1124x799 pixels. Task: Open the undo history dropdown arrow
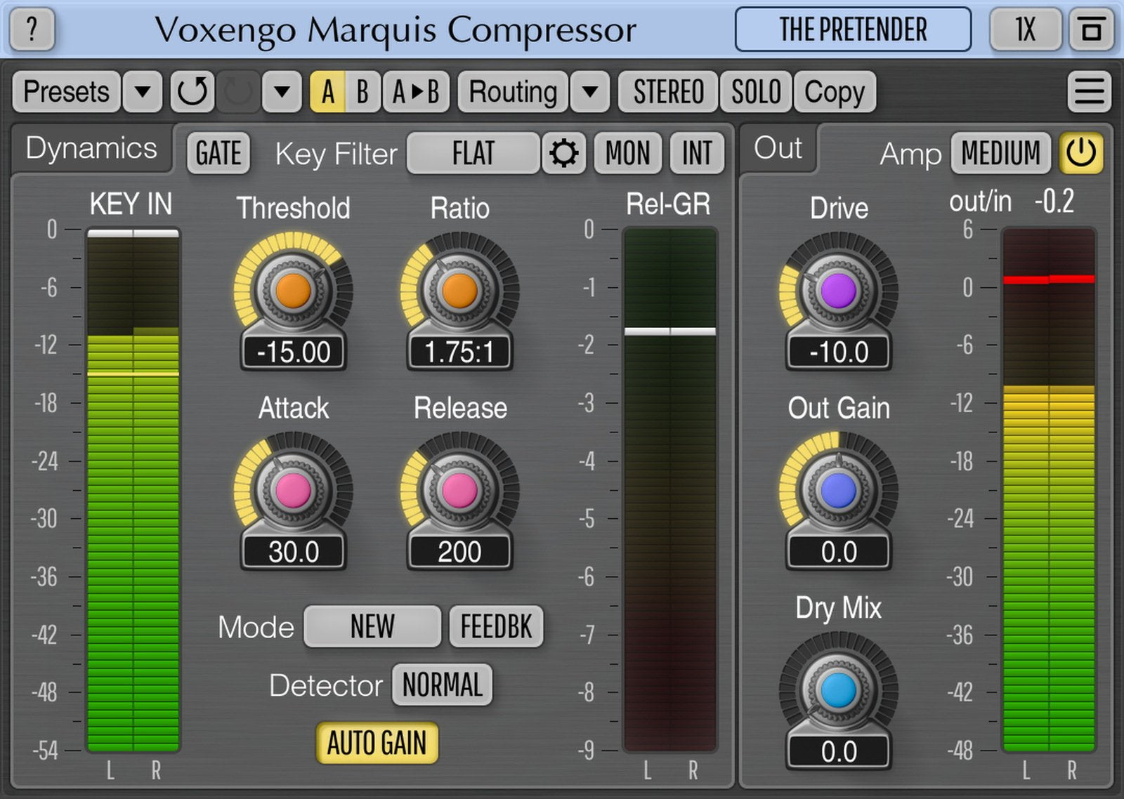281,91
